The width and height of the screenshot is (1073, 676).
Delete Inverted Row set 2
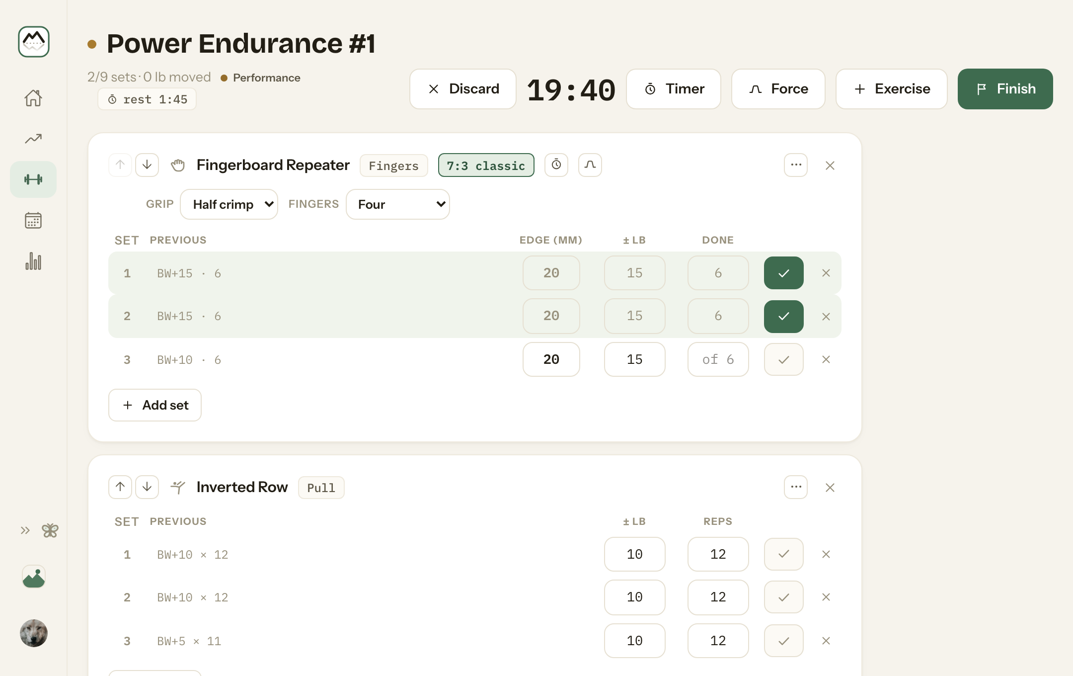coord(826,597)
